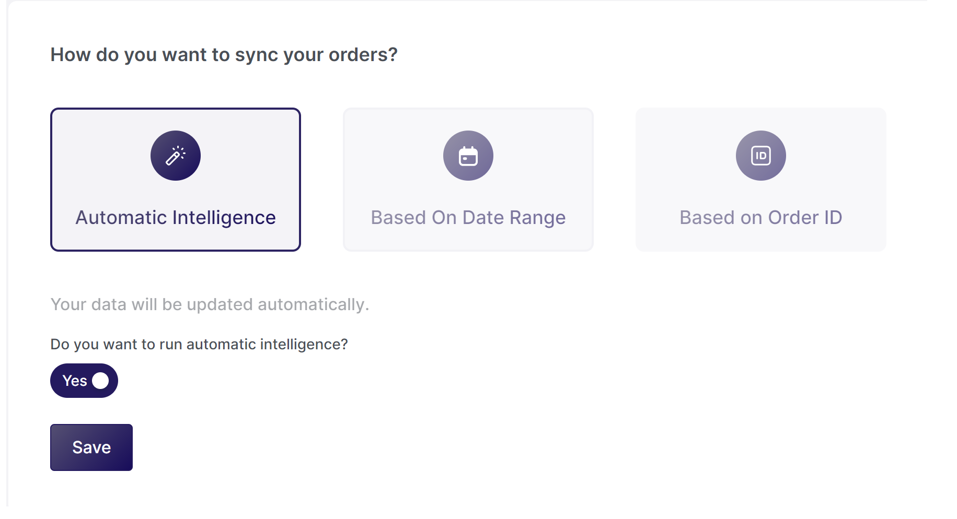This screenshot has width=957, height=519.
Task: Click the magic wand Automatic Intelligence icon
Action: (x=176, y=156)
